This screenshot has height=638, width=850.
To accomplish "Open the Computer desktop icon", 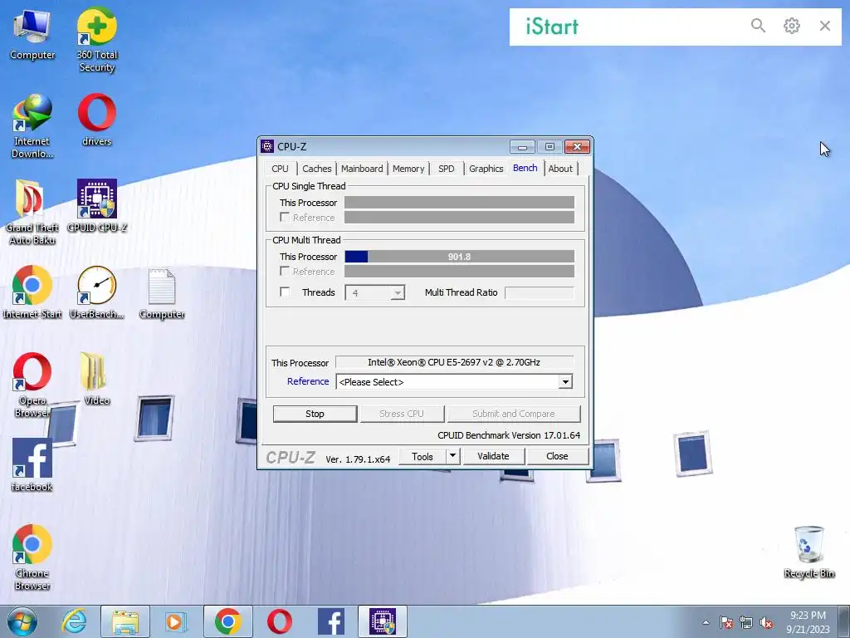I will [32, 34].
